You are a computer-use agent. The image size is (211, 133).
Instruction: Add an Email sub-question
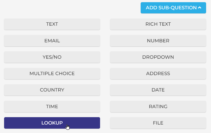52,41
